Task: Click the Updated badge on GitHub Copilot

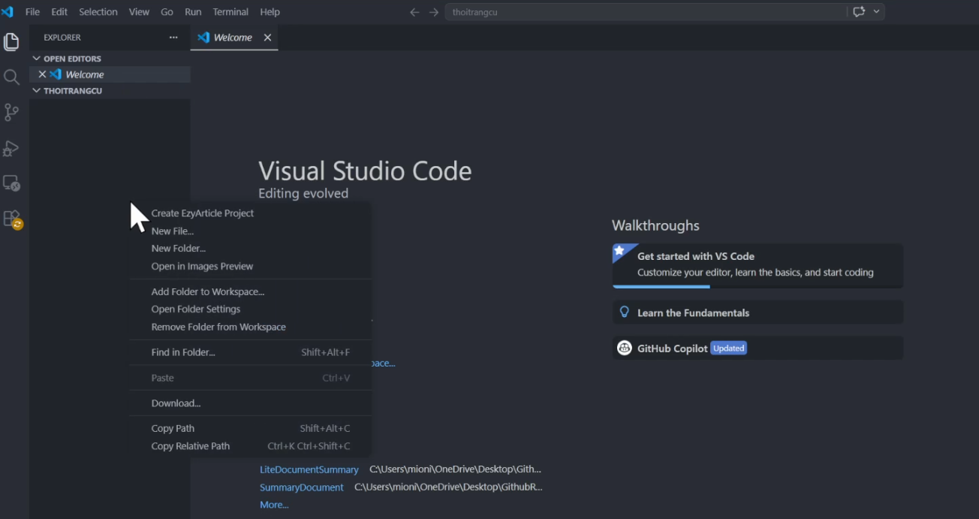Action: 728,349
